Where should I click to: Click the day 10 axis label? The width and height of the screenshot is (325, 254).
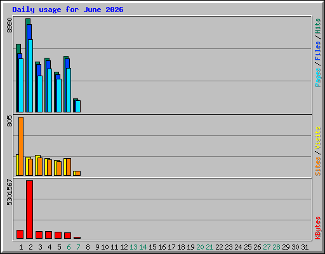click(x=105, y=247)
